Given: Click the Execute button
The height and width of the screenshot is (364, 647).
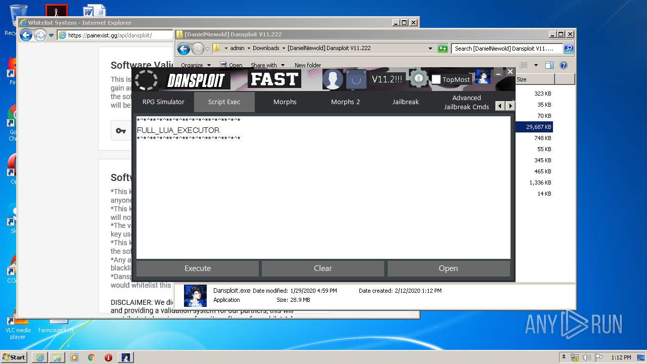Looking at the screenshot, I should [198, 268].
